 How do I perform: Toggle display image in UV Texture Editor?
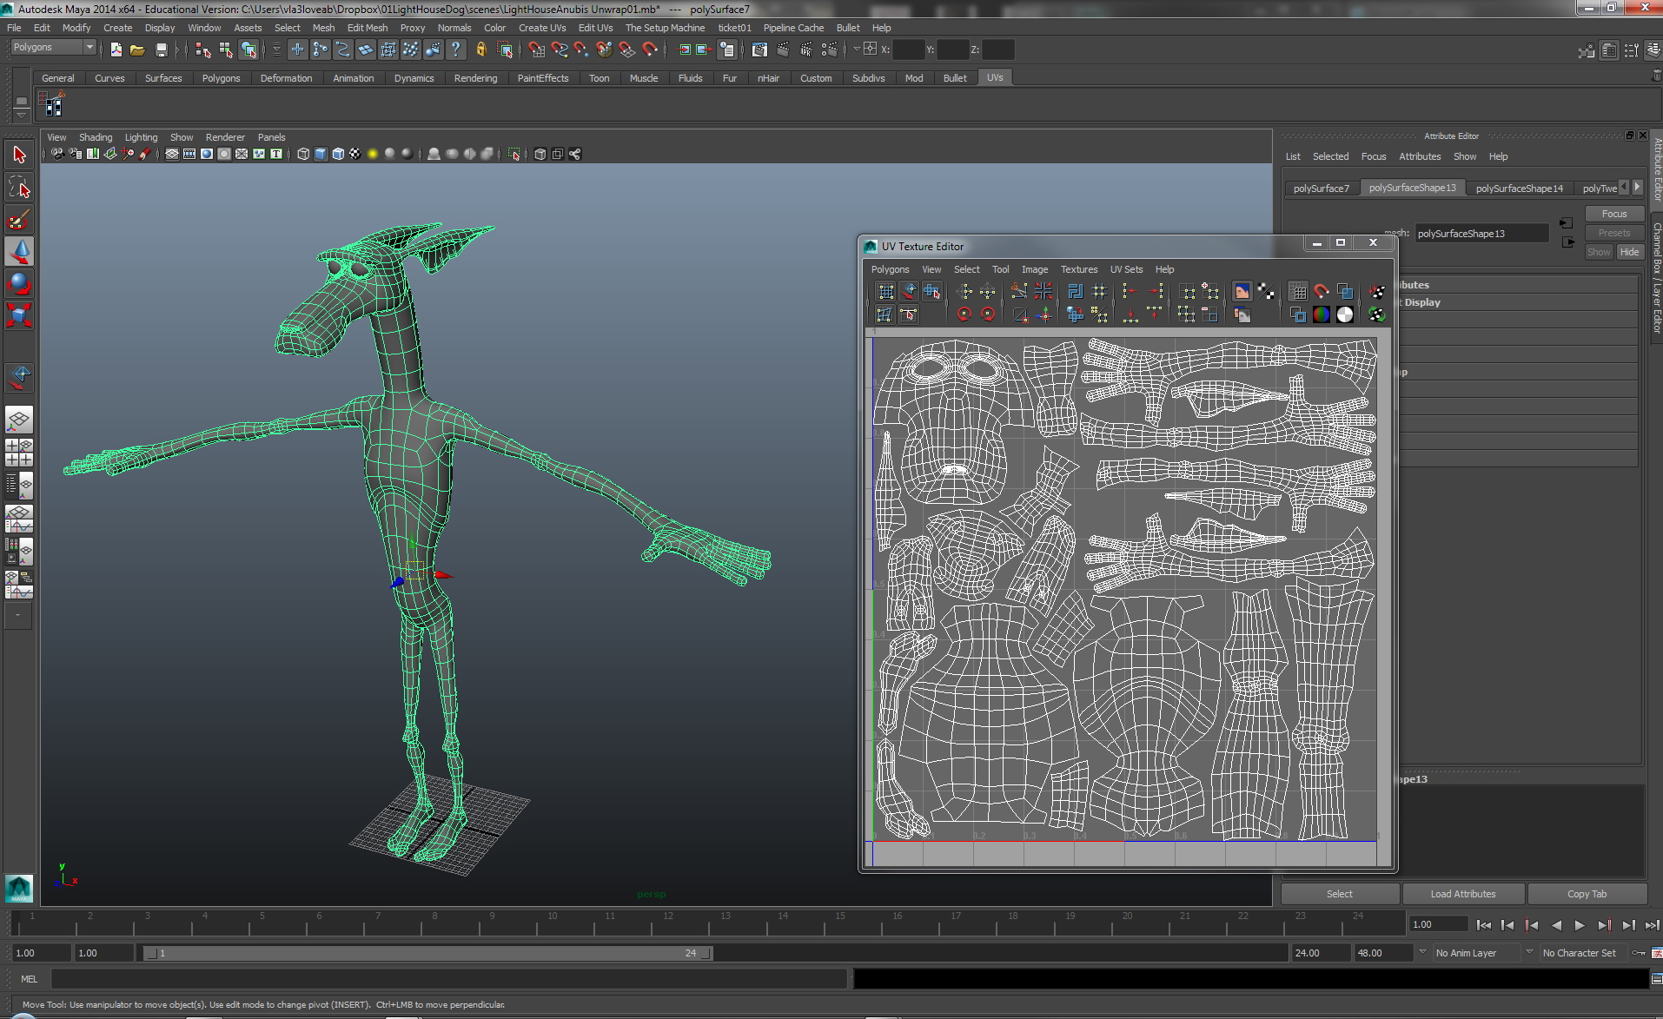pyautogui.click(x=1242, y=292)
